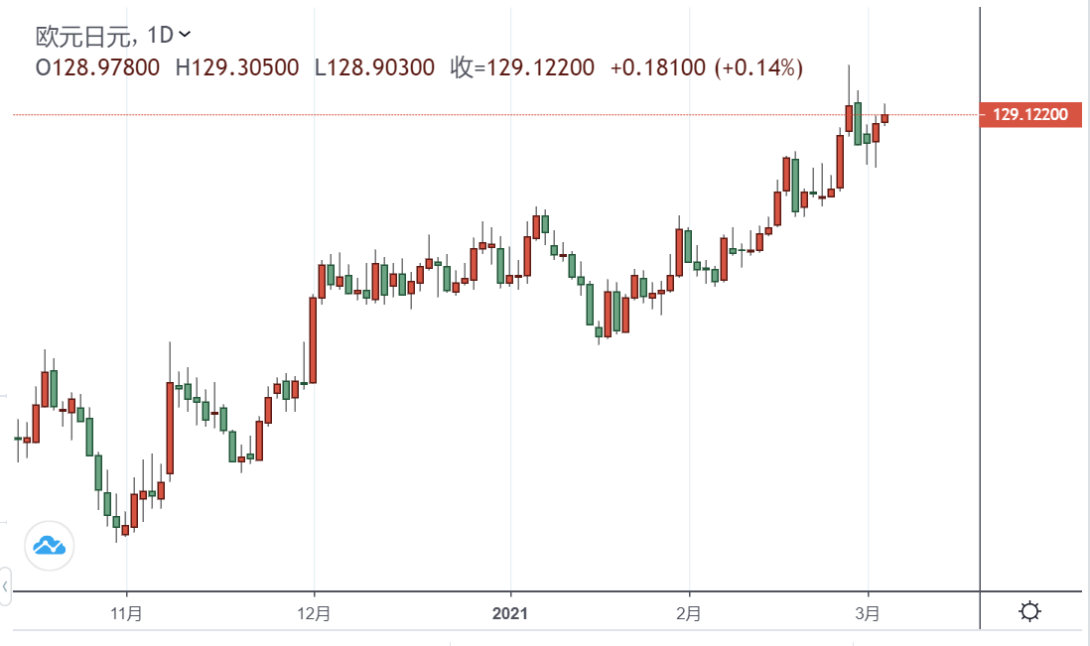Click the close price value 收=129.12200
The image size is (1090, 646).
[x=522, y=67]
